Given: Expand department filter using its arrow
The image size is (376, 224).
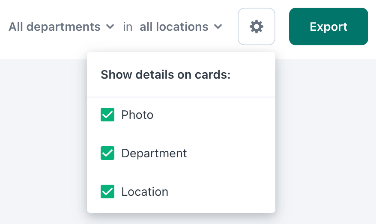Looking at the screenshot, I should point(110,27).
